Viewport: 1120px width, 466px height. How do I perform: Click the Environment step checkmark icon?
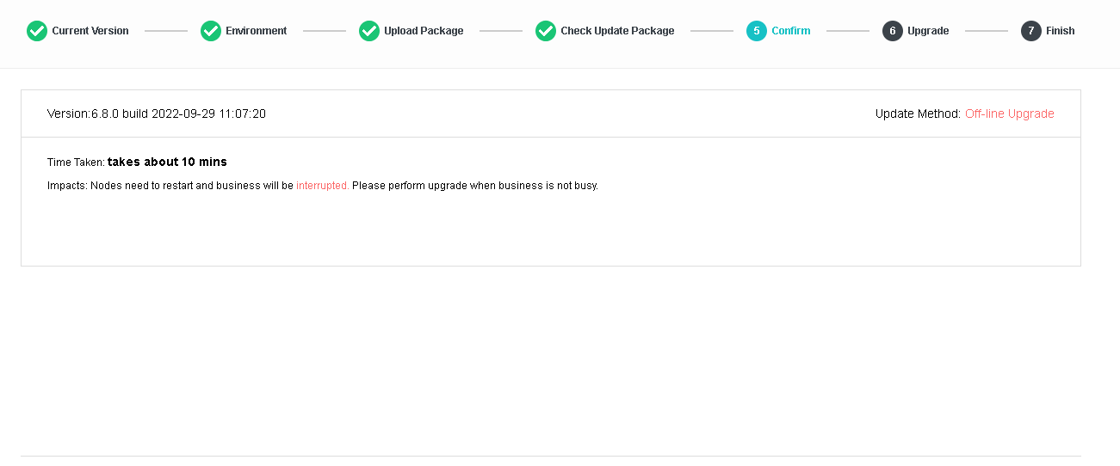point(211,31)
